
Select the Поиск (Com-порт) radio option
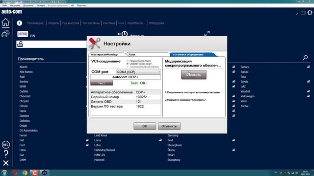click(128, 61)
